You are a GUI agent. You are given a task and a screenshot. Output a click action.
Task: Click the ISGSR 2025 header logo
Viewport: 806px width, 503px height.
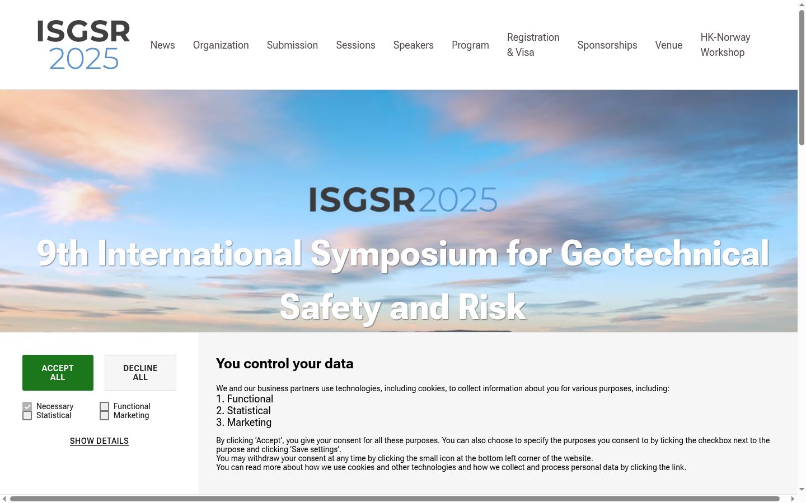(x=83, y=45)
